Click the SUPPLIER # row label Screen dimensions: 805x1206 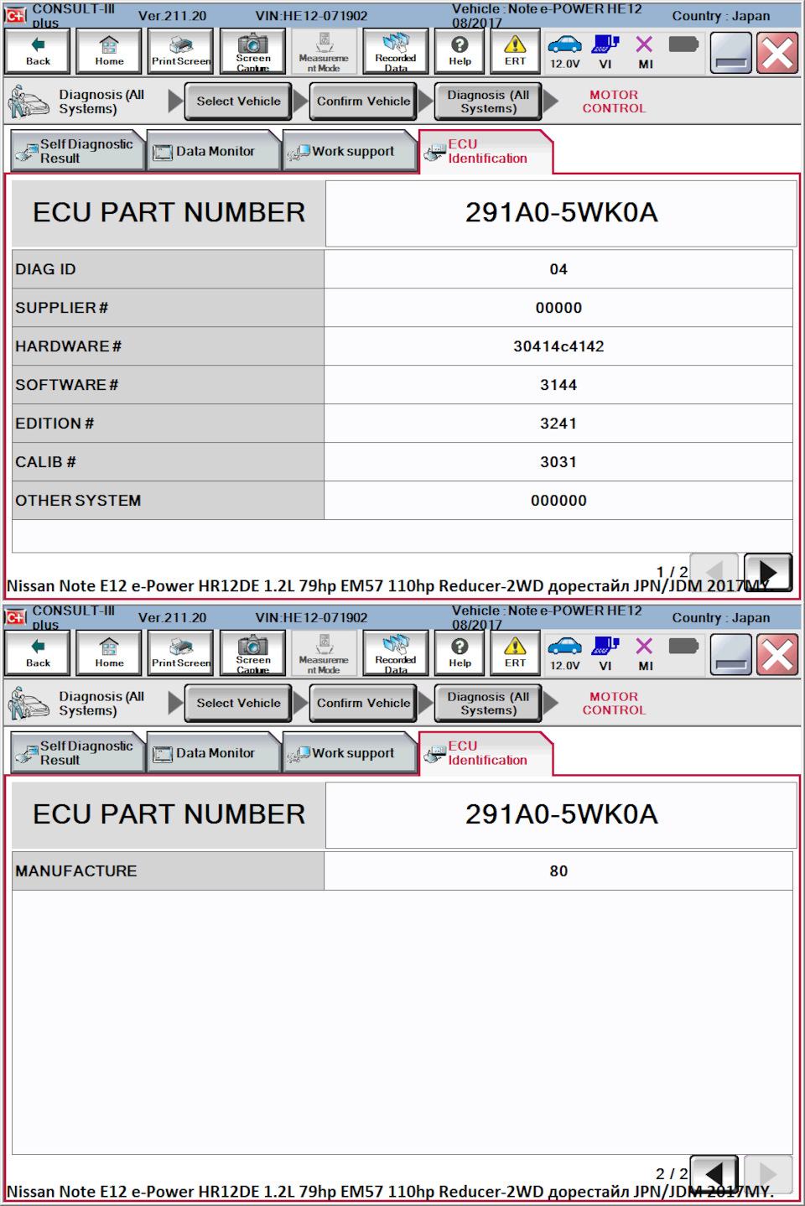point(61,308)
